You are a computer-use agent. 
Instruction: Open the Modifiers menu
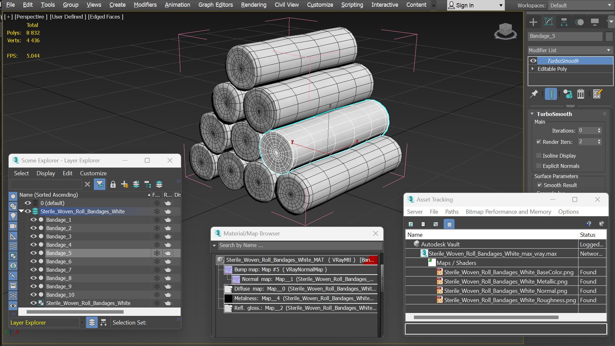[145, 5]
